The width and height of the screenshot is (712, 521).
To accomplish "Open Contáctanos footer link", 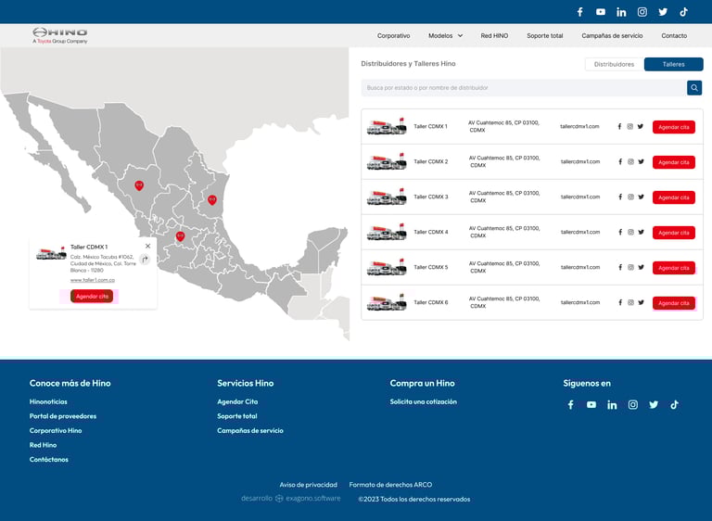I will [48, 460].
